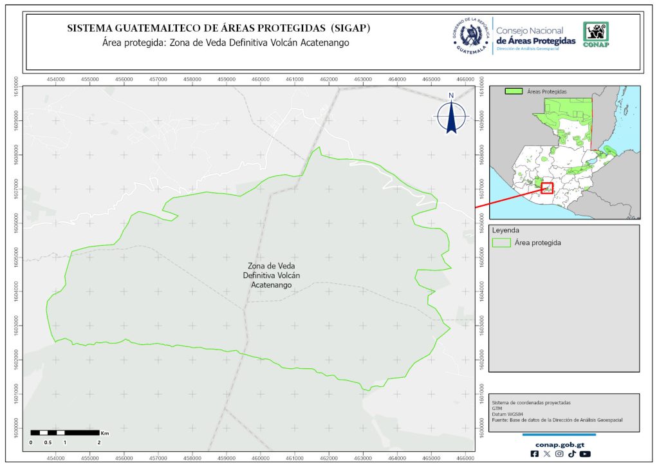Click the green Área protegida legend swatch

501,243
